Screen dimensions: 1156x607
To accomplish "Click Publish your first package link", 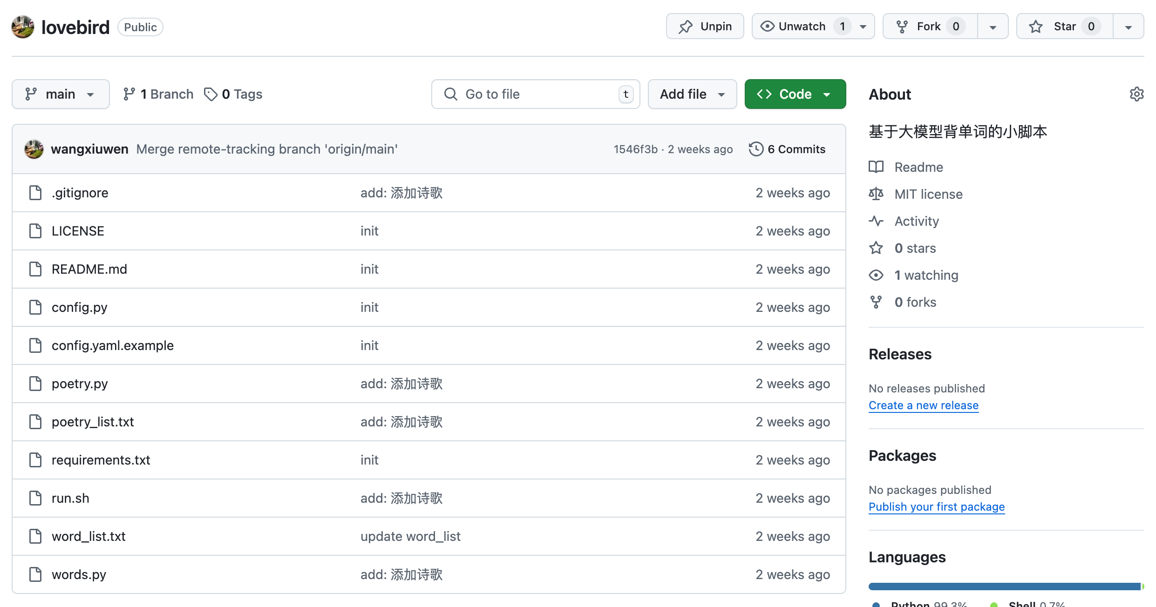I will 936,507.
